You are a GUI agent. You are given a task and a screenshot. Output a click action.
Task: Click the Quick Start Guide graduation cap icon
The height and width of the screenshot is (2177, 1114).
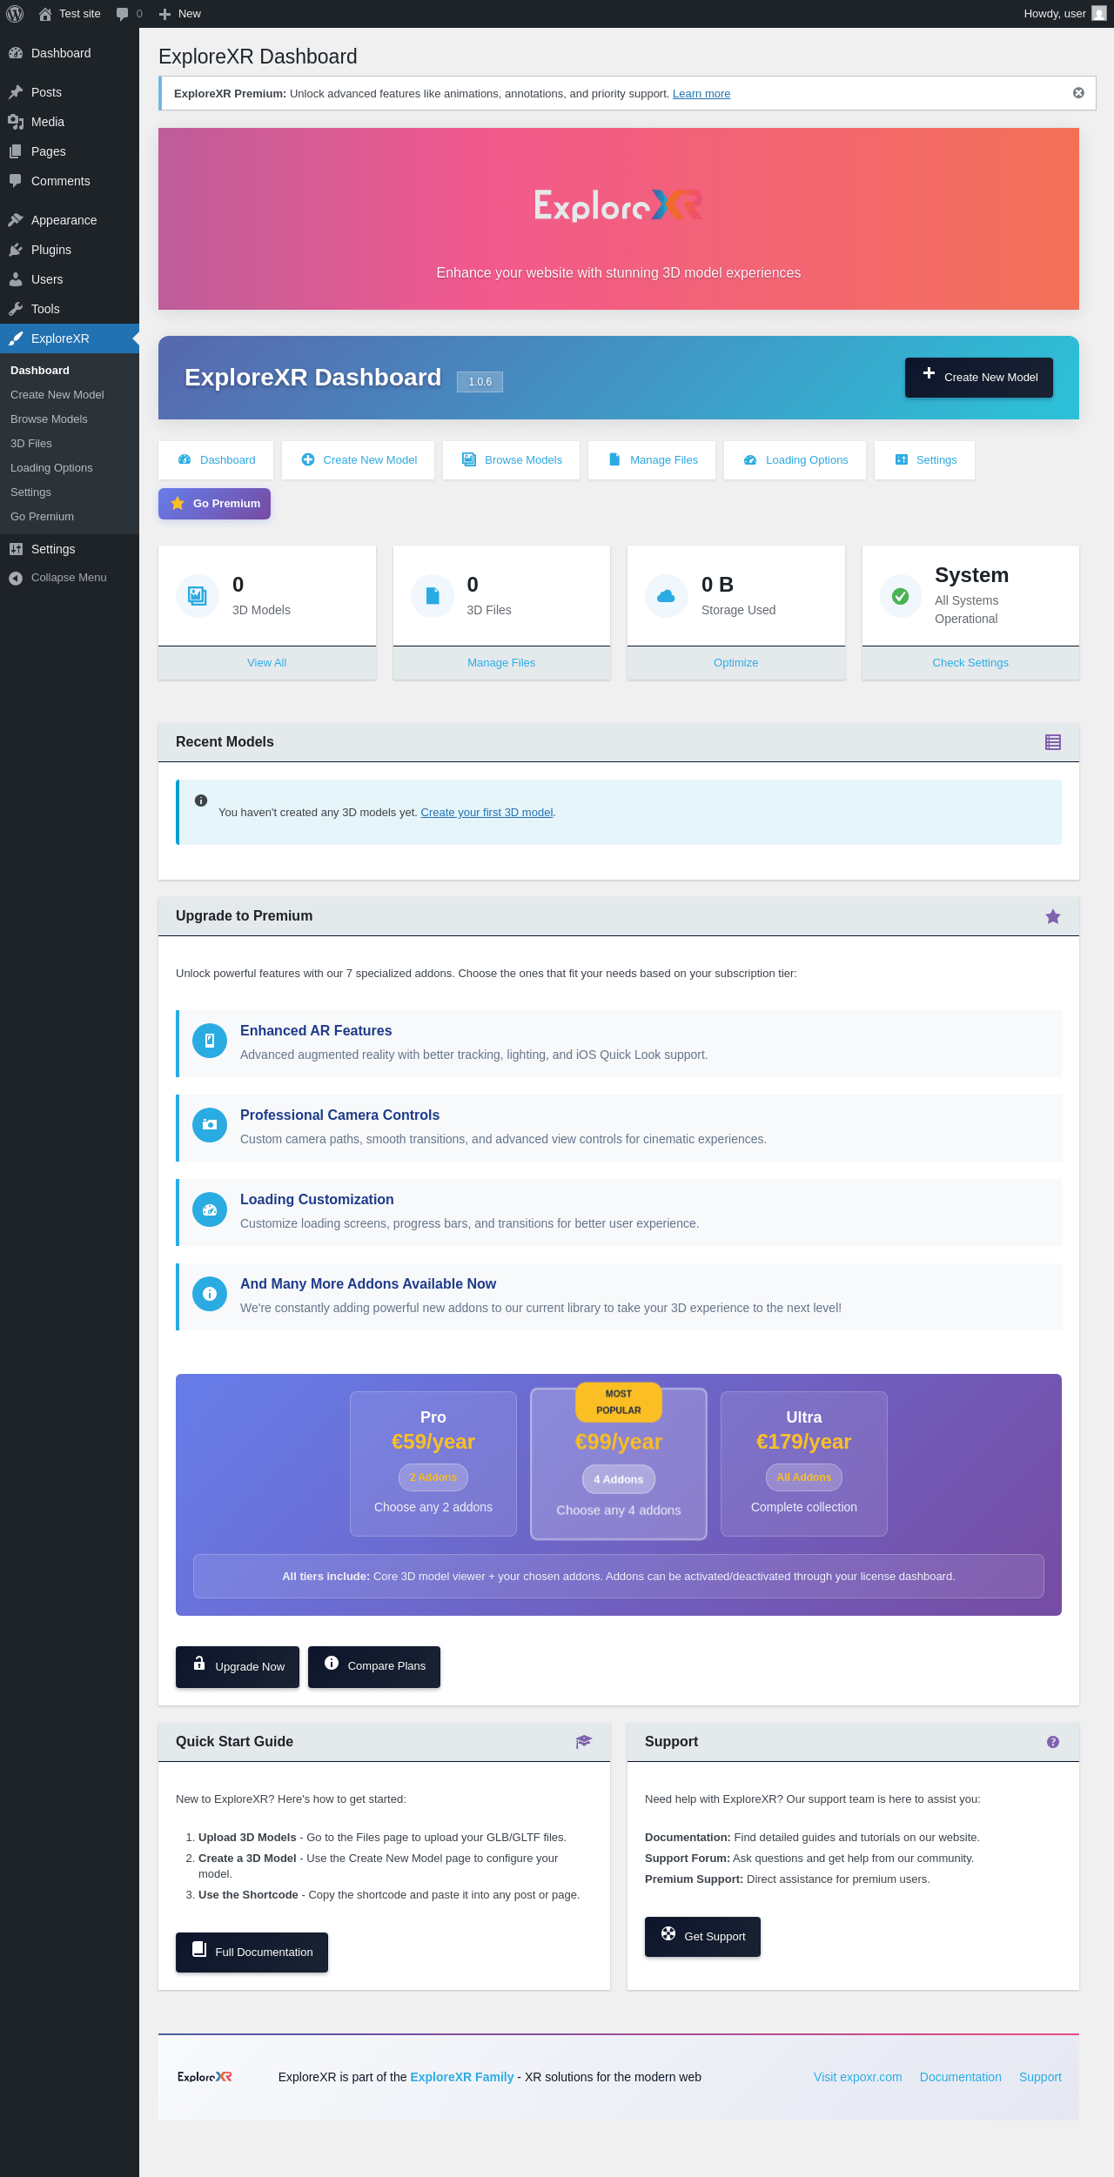pos(584,1742)
